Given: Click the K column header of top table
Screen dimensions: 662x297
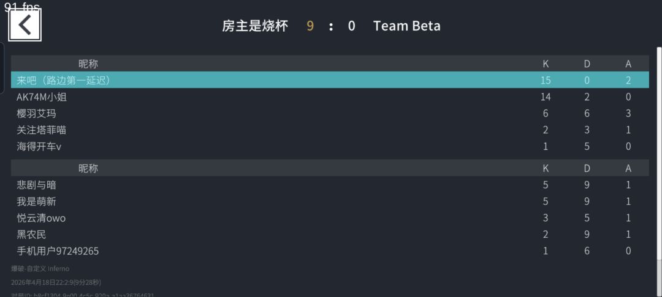Looking at the screenshot, I should [546, 64].
